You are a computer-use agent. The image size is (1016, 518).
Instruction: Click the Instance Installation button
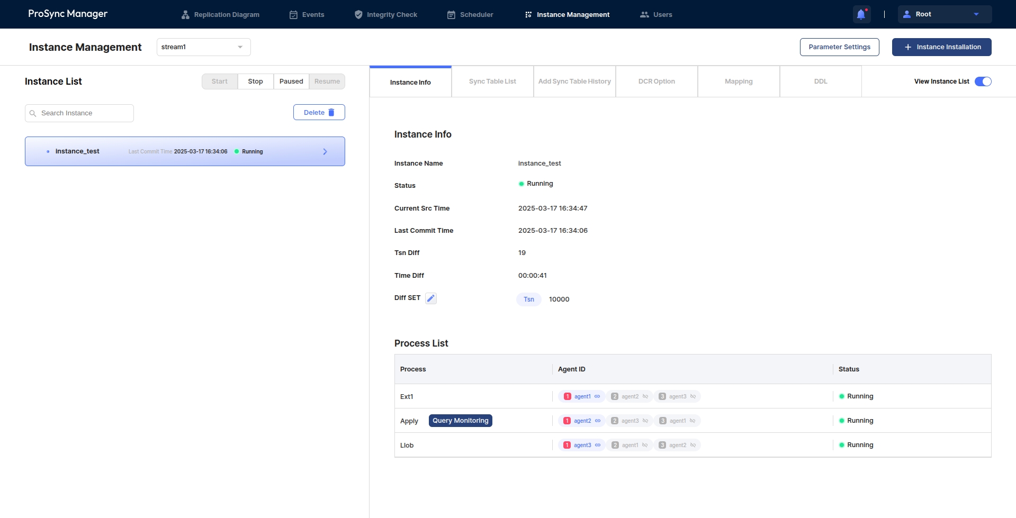[x=941, y=47]
